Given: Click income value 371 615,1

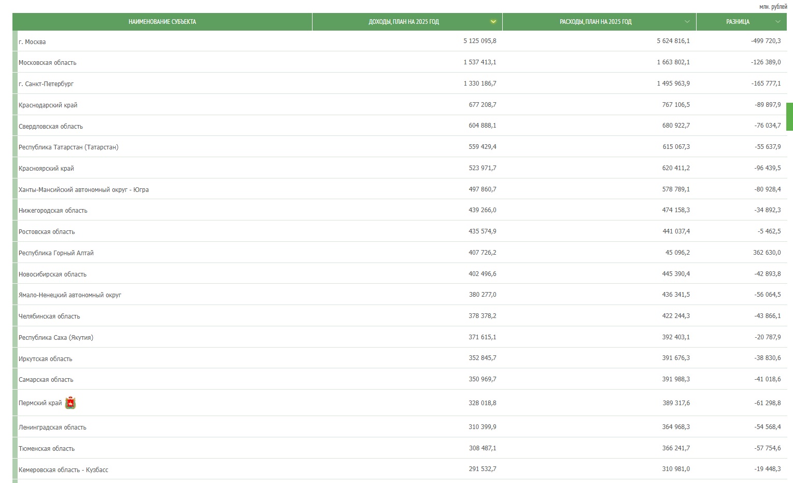Looking at the screenshot, I should 482,337.
